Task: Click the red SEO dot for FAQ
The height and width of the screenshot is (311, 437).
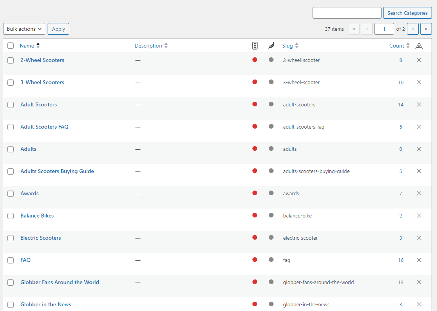Action: click(x=255, y=260)
